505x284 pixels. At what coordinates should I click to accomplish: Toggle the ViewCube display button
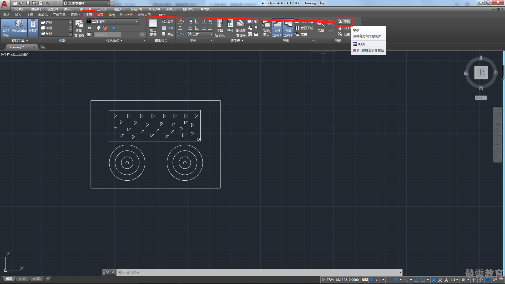point(19,28)
